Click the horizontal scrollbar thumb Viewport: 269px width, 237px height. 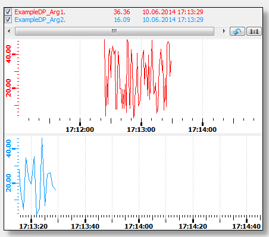click(x=114, y=31)
